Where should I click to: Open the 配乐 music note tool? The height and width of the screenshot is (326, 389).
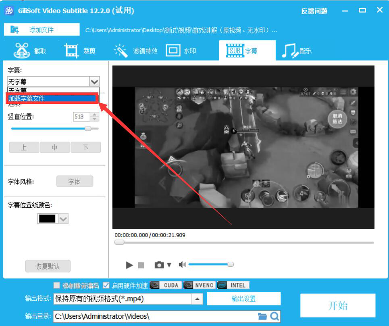tap(296, 51)
